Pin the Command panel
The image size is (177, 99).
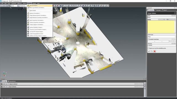[175, 8]
